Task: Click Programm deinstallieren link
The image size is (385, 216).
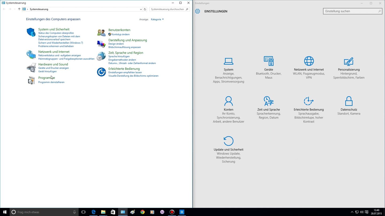Action: point(51,82)
